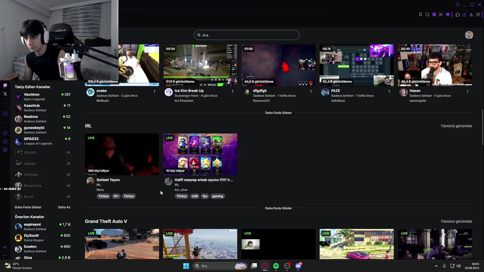Open offline channel zilchhh
This screenshot has width=484, height=272.
tap(42, 152)
